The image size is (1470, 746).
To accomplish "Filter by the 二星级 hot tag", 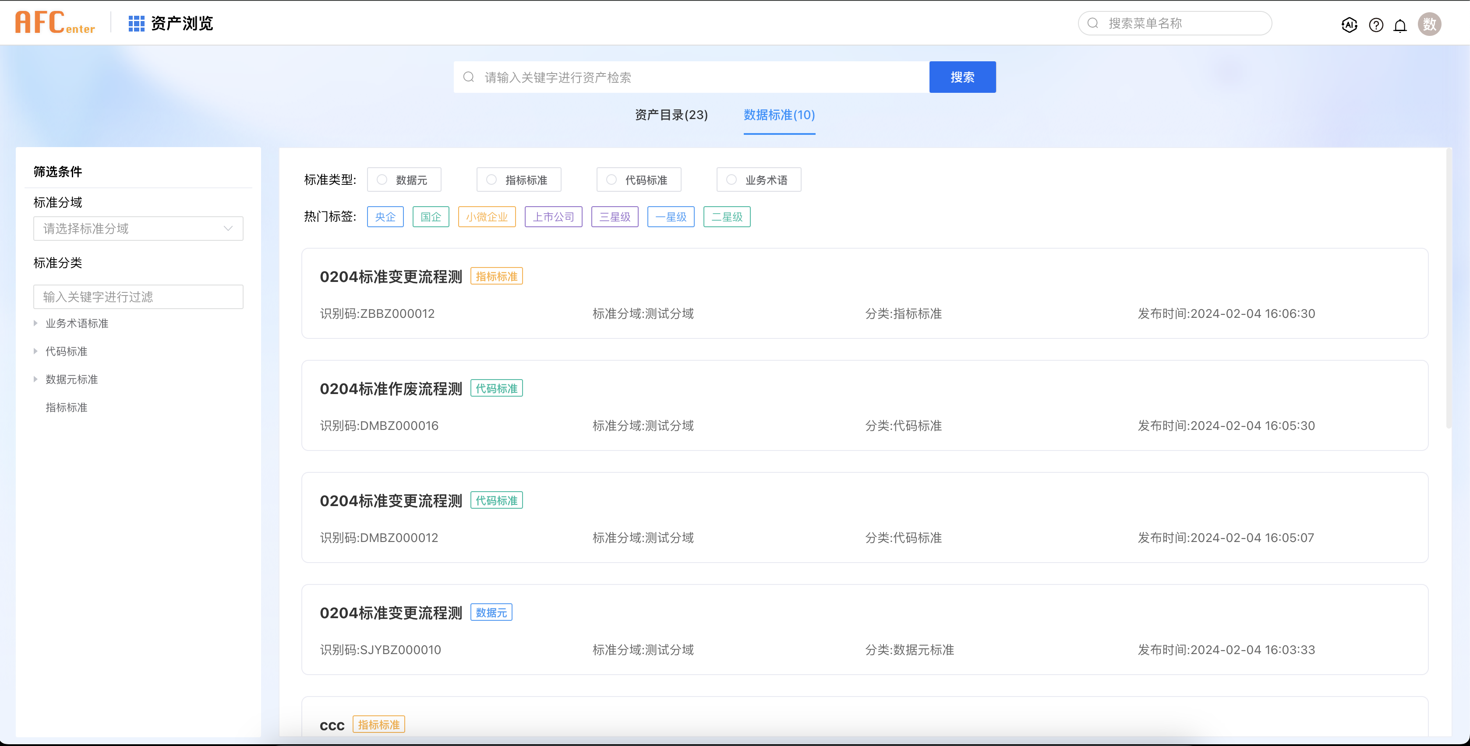I will pyautogui.click(x=727, y=217).
